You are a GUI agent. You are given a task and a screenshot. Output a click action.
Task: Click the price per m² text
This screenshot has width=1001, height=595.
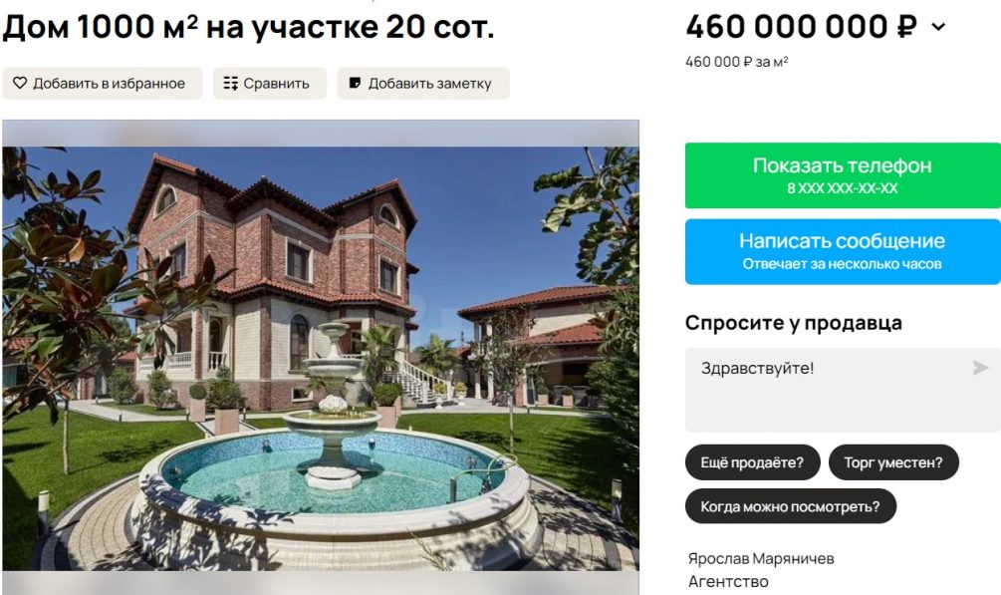737,62
